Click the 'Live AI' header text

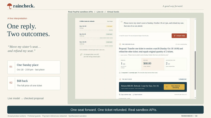click(100, 12)
